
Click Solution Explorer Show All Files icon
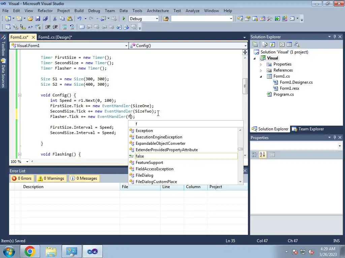265,45
